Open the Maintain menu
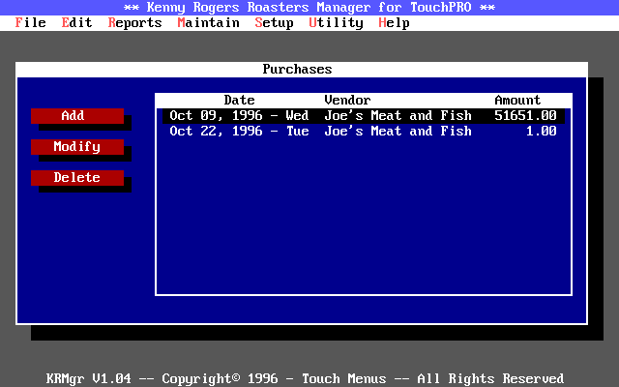This screenshot has height=387, width=619. pos(209,23)
